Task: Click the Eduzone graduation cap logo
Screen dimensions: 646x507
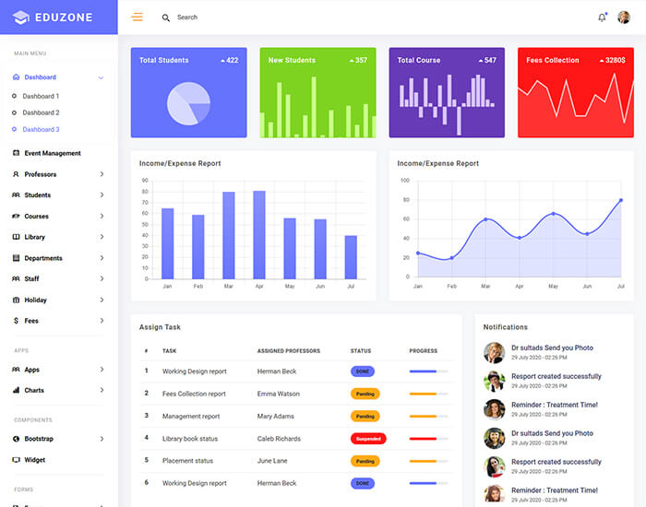Action: [21, 18]
